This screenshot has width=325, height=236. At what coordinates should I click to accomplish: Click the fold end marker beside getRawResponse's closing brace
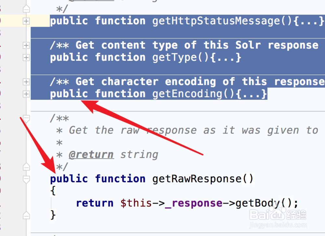[26, 215]
